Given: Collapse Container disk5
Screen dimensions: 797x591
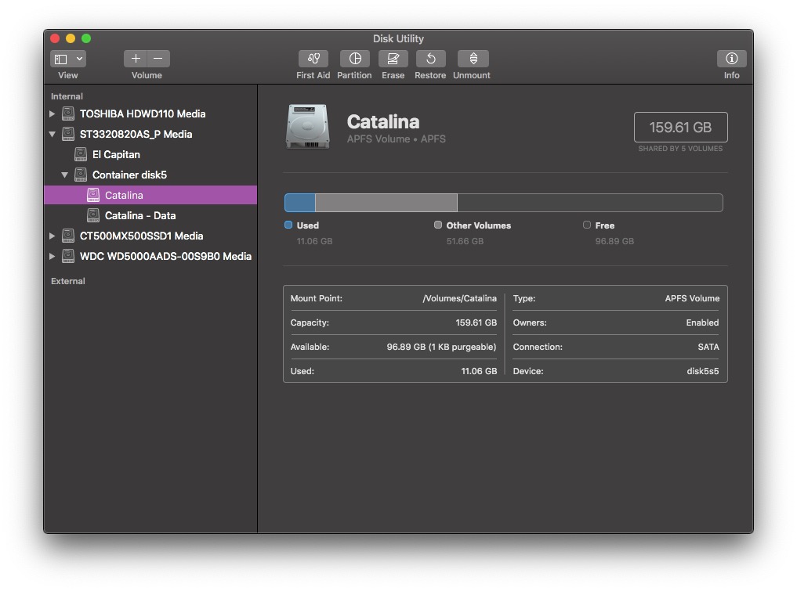Looking at the screenshot, I should [65, 175].
